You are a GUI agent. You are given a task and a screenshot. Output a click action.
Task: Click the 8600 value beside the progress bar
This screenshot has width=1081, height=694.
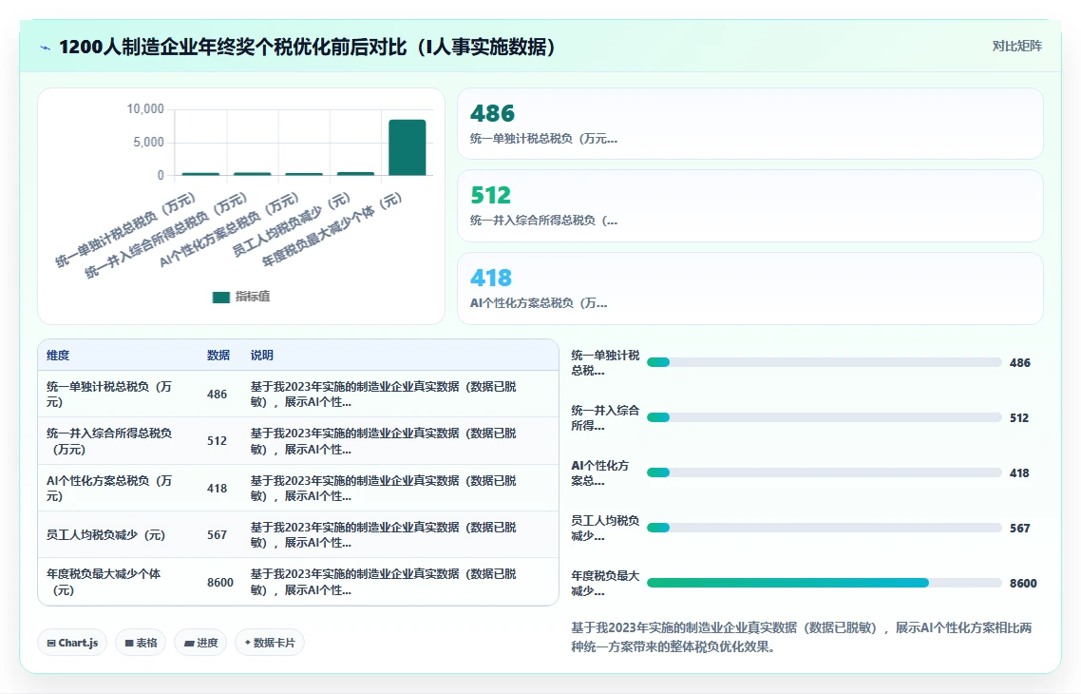pyautogui.click(x=1023, y=583)
